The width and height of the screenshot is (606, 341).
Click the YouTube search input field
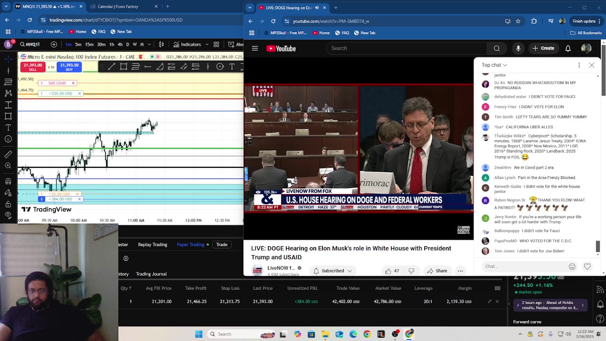click(406, 48)
